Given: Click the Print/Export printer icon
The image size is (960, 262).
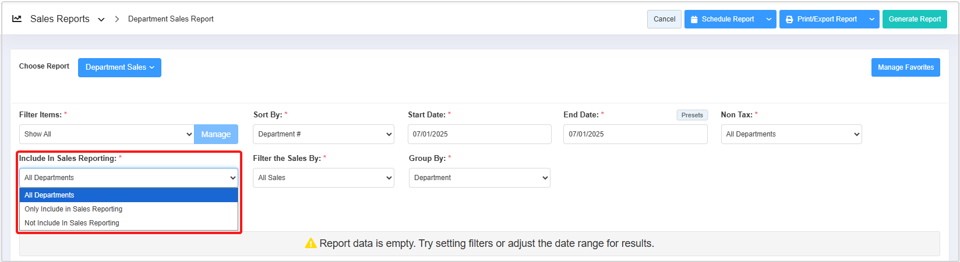Looking at the screenshot, I should click(789, 20).
